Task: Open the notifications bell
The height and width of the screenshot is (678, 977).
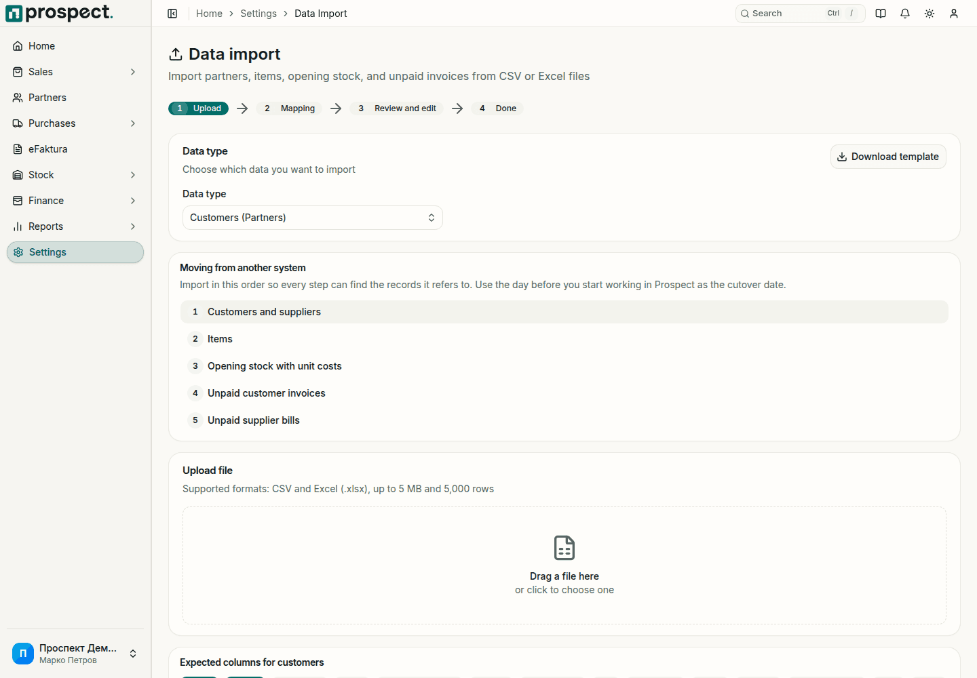Action: [905, 14]
